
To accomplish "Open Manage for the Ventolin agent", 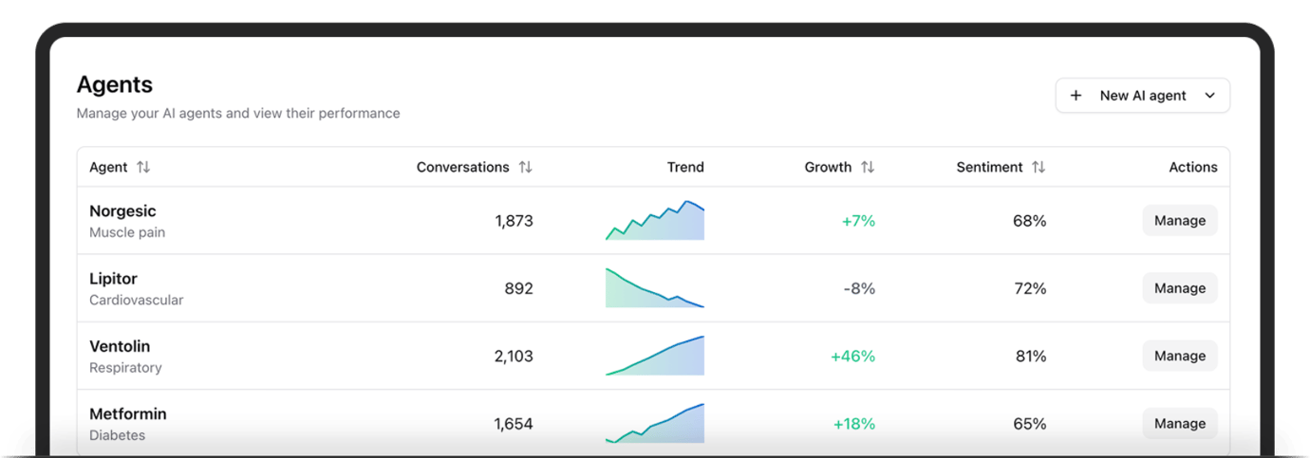I will pos(1179,356).
